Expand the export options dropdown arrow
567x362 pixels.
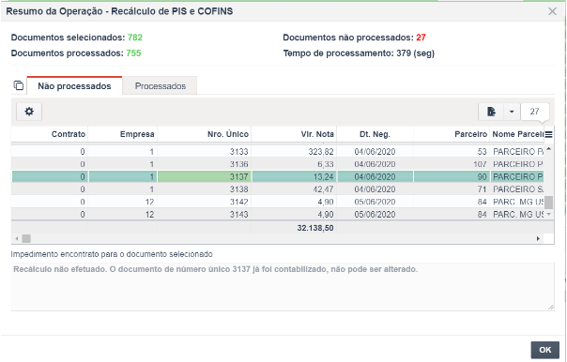click(512, 112)
